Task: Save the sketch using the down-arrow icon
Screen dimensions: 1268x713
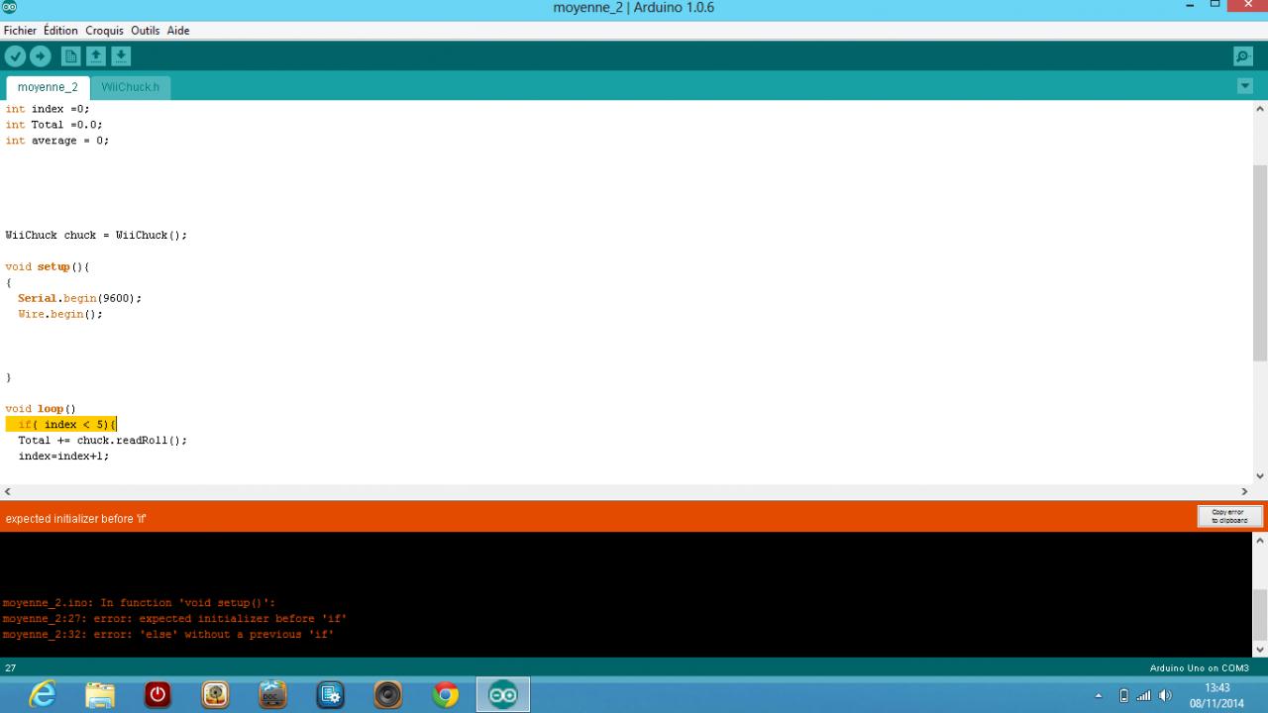Action: 121,56
